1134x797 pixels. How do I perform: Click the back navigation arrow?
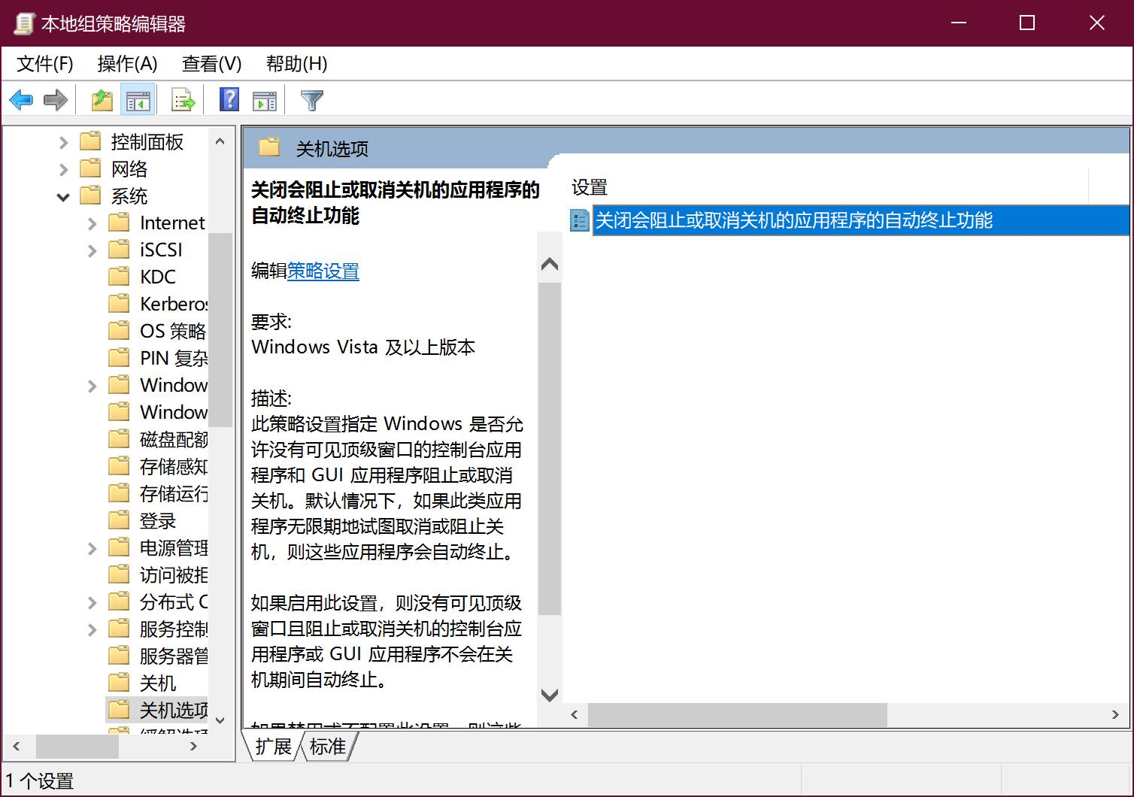tap(20, 99)
